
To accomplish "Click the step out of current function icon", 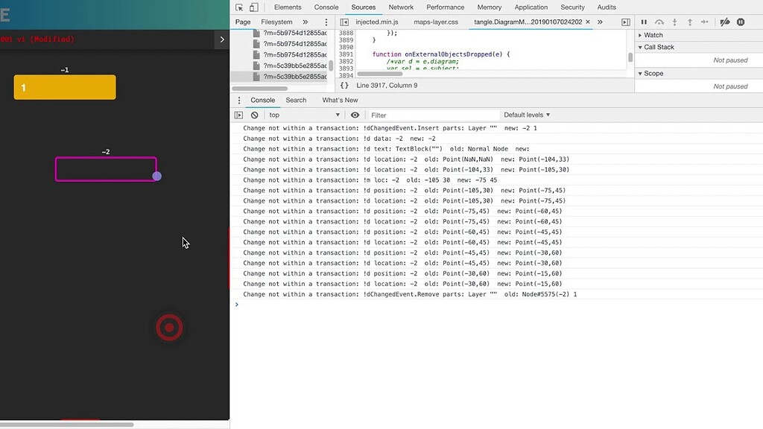I will [691, 22].
